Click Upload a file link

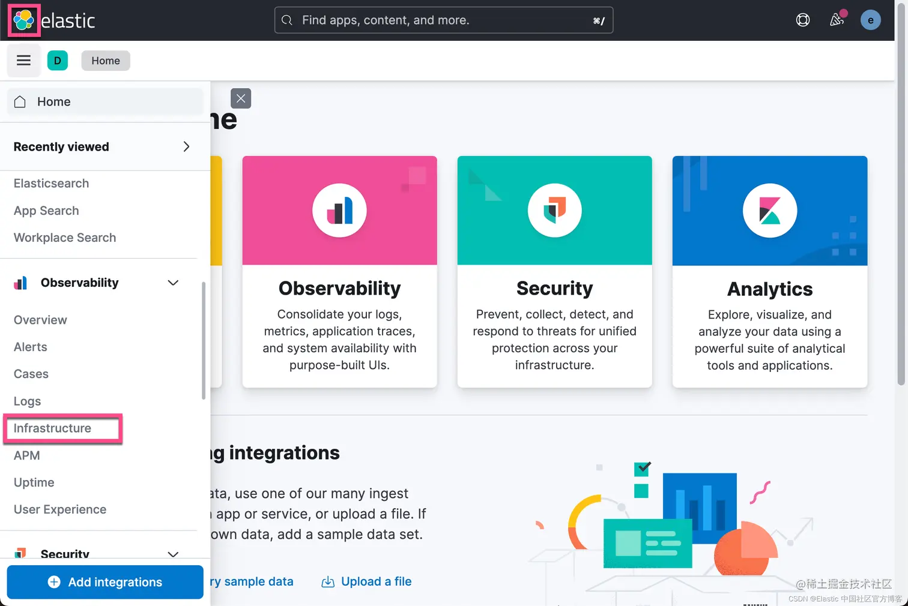click(x=377, y=581)
